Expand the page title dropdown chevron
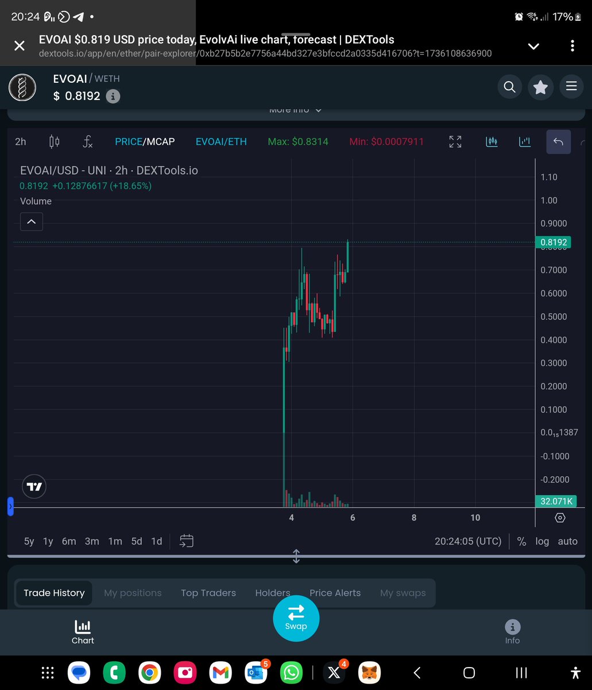This screenshot has height=690, width=592. [x=533, y=46]
